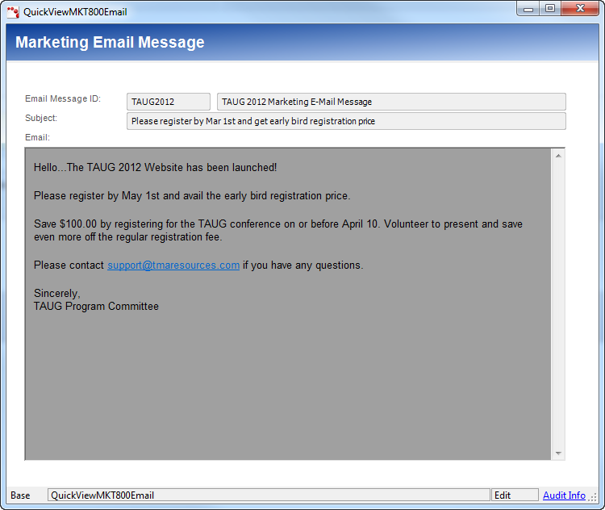605x510 pixels.
Task: Click the 'Subject:' label
Action: (41, 118)
